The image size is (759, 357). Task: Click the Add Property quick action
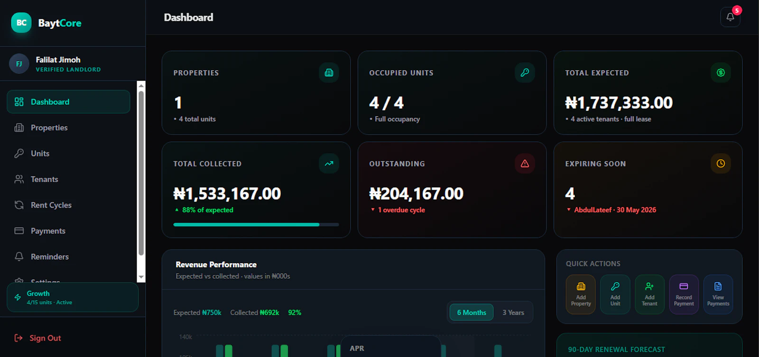coord(581,294)
